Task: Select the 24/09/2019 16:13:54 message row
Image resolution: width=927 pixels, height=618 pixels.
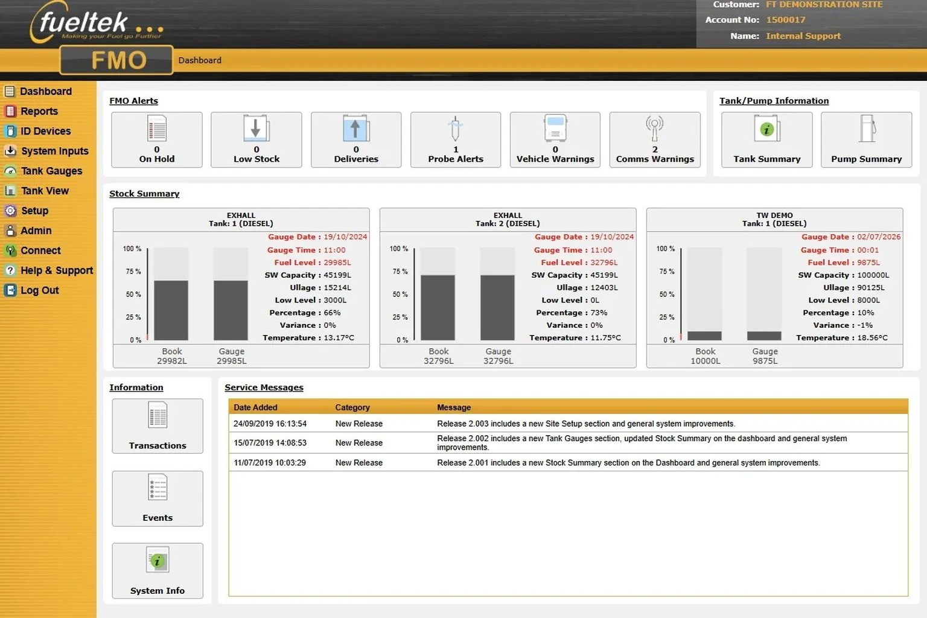Action: coord(568,424)
